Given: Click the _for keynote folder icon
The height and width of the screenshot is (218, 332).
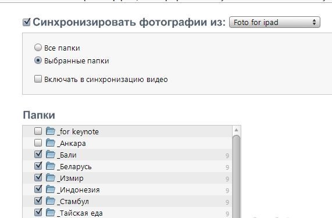Looking at the screenshot, I should (x=51, y=131).
